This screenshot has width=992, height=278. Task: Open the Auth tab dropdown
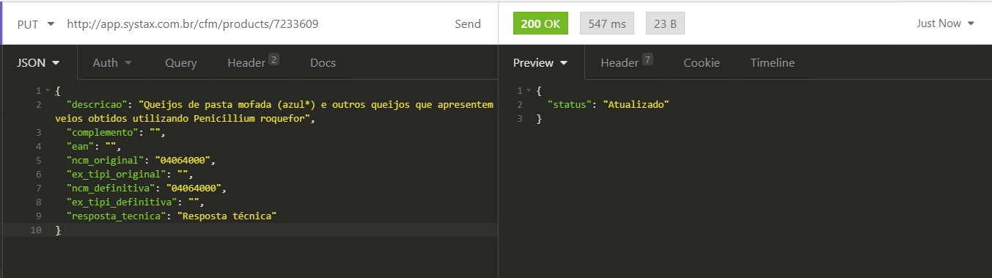click(x=112, y=63)
